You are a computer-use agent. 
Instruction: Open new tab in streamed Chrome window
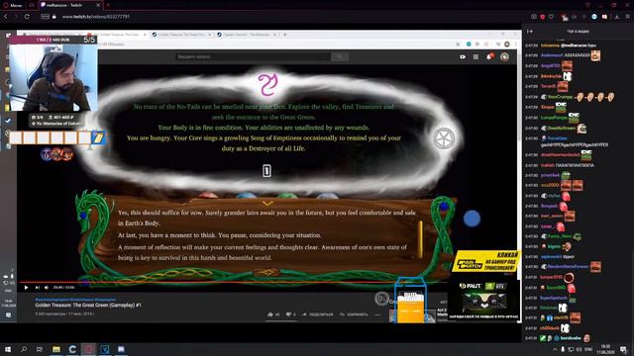click(285, 35)
